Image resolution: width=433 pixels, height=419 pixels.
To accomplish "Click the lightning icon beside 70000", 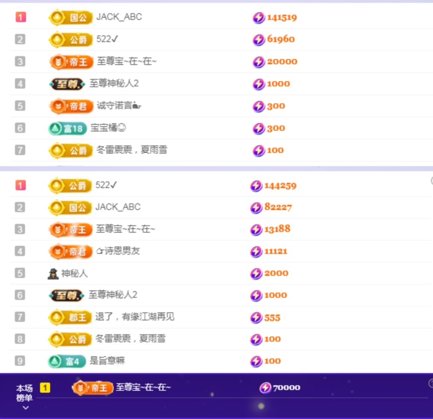I will 265,388.
